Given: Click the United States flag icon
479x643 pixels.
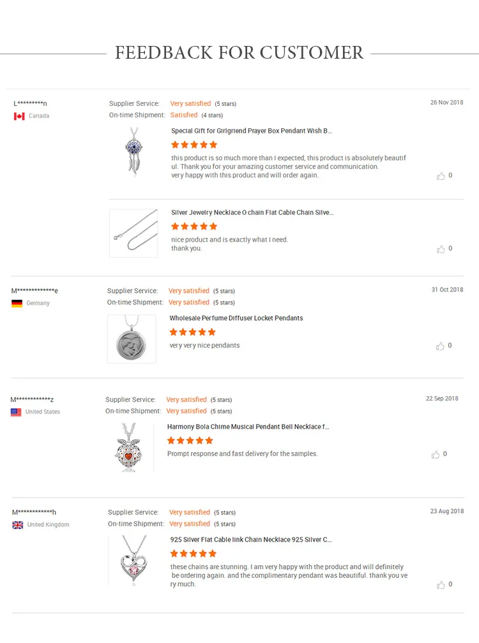Looking at the screenshot, I should (16, 413).
